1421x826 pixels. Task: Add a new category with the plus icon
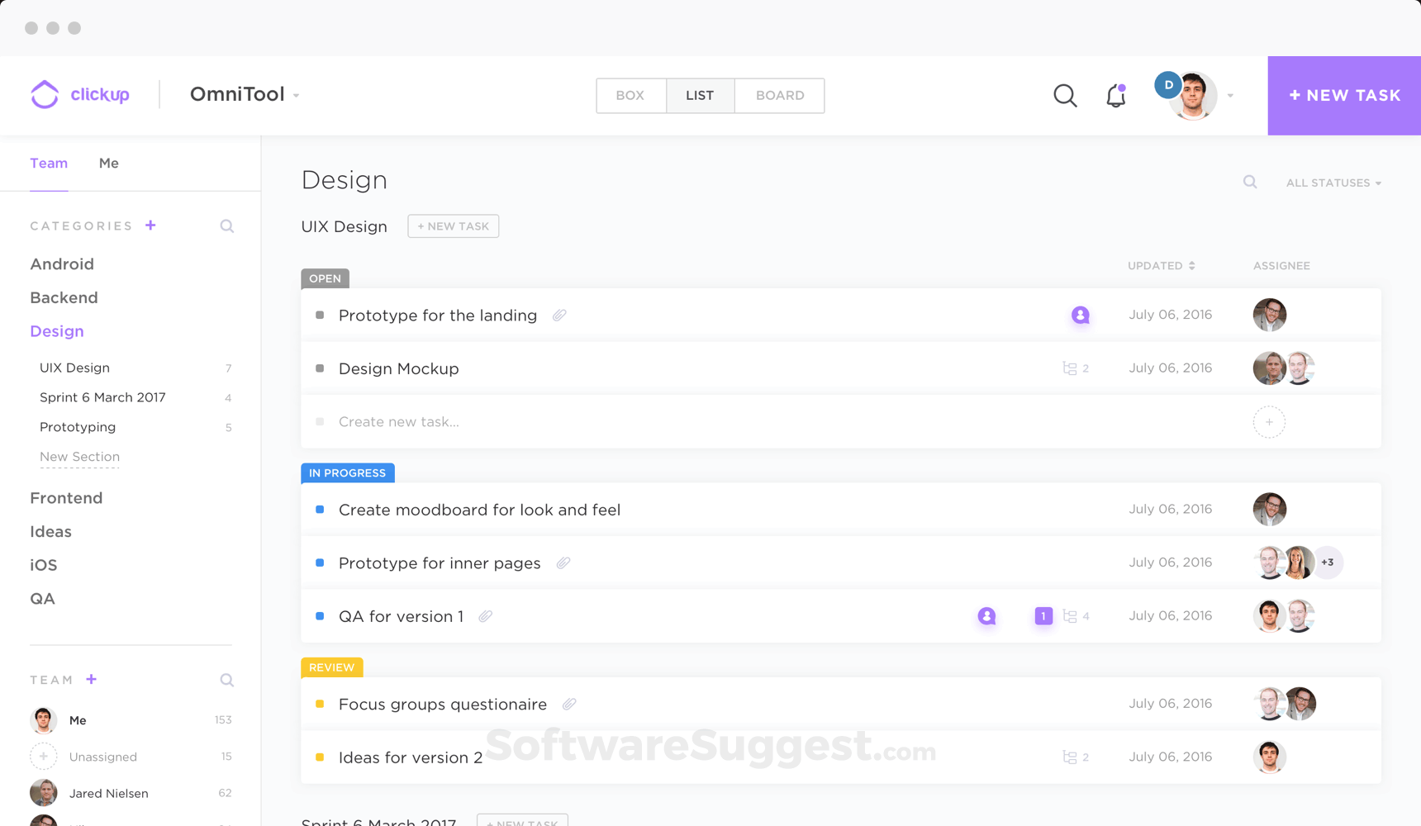[150, 225]
